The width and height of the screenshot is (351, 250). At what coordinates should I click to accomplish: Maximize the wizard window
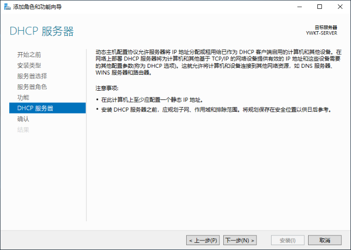tap(320, 7)
